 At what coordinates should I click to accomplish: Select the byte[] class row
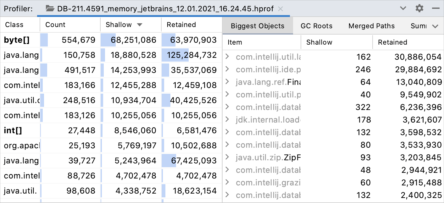pos(17,40)
